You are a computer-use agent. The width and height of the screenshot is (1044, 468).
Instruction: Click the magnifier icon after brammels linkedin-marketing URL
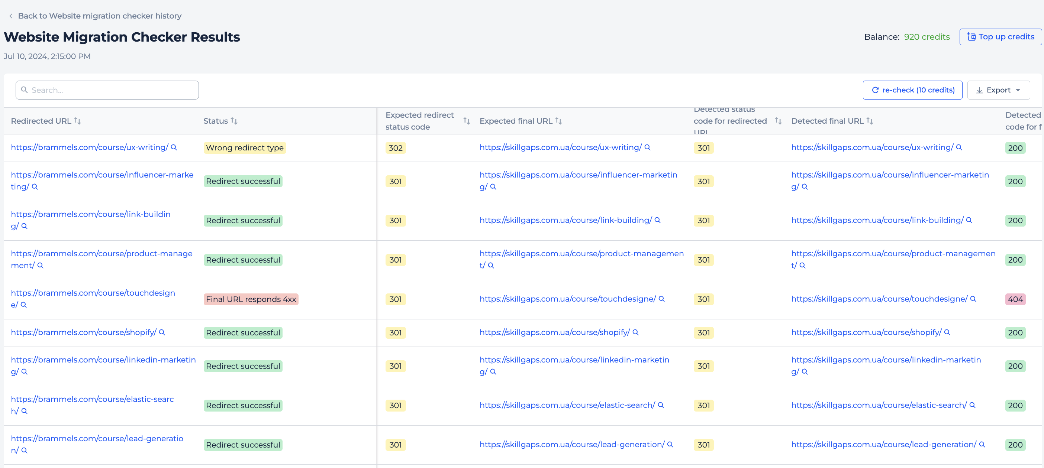(24, 371)
